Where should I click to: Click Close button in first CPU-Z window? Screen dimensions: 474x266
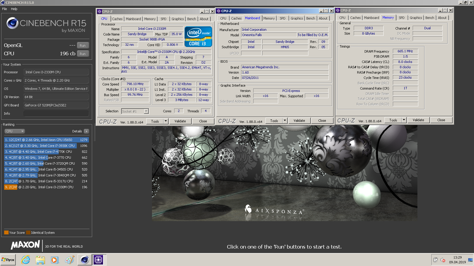(203, 121)
